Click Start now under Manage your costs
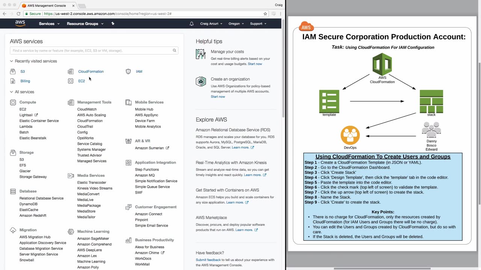The height and width of the screenshot is (270, 481). coord(255,64)
